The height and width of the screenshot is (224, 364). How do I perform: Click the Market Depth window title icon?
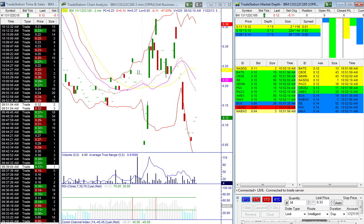[x=237, y=4]
